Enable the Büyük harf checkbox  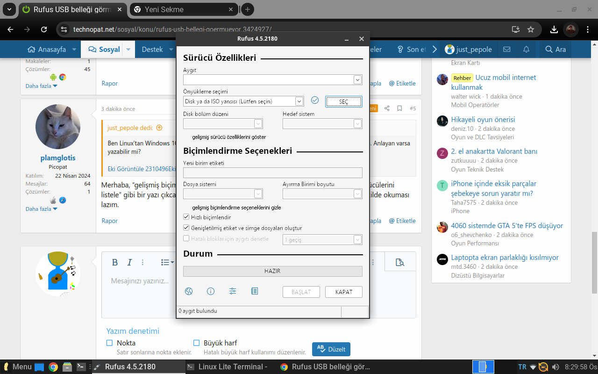[196, 343]
